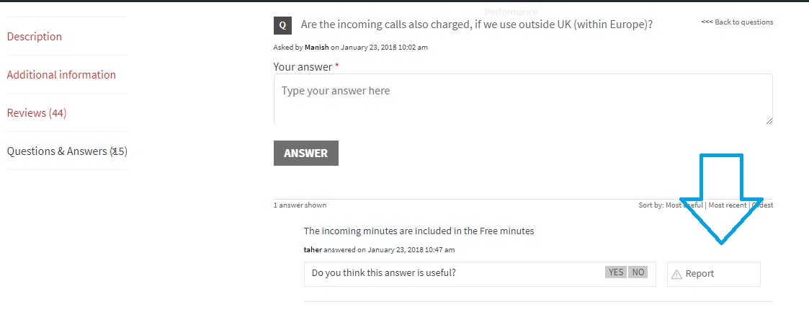Click the question title about incoming calls
Screen dimensions: 809x325
coord(477,25)
